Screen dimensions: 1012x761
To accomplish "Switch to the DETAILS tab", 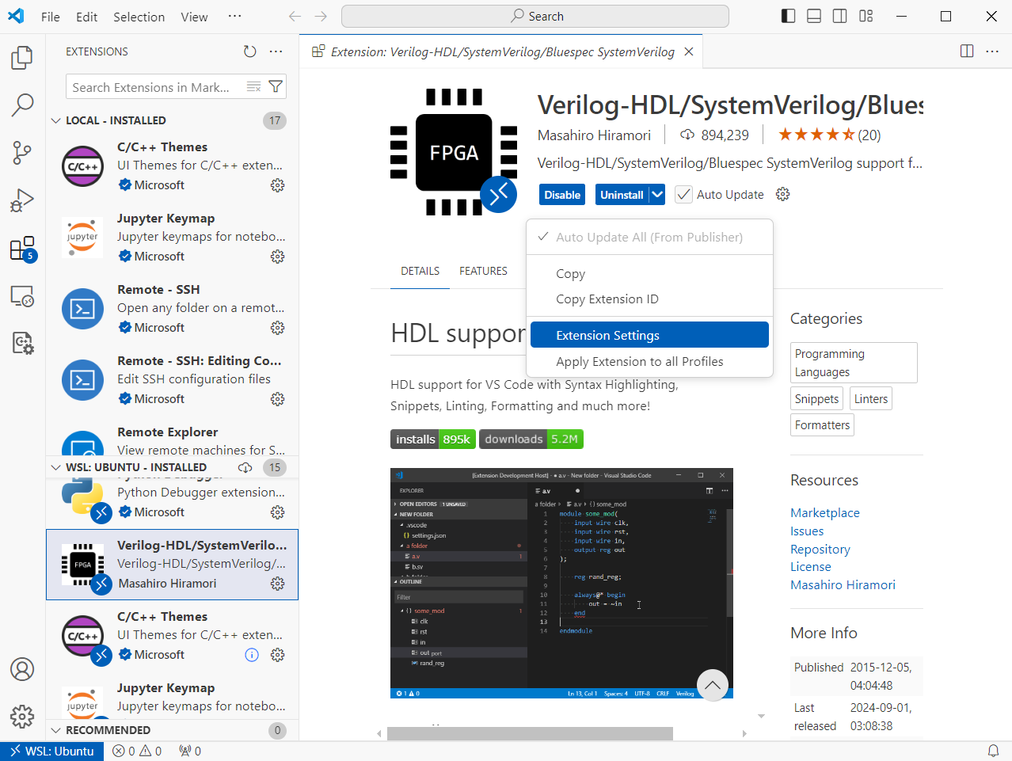I will (x=420, y=271).
